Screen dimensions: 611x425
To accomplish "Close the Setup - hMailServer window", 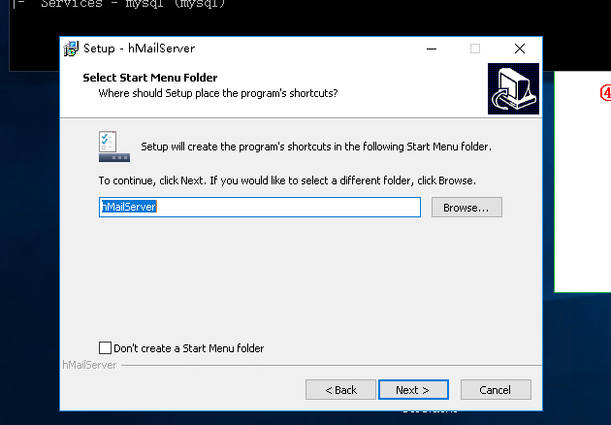I will click(x=520, y=49).
